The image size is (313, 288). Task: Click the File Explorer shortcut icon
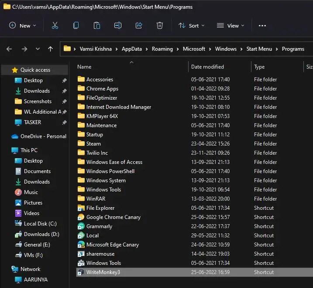tap(81, 208)
